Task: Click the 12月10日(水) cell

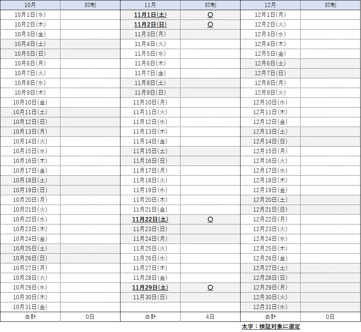Action: [x=270, y=102]
